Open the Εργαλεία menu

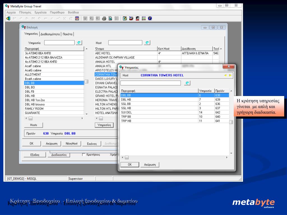pos(40,12)
